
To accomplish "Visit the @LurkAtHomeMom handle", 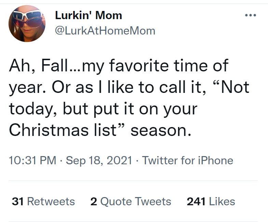I will coord(105,31).
